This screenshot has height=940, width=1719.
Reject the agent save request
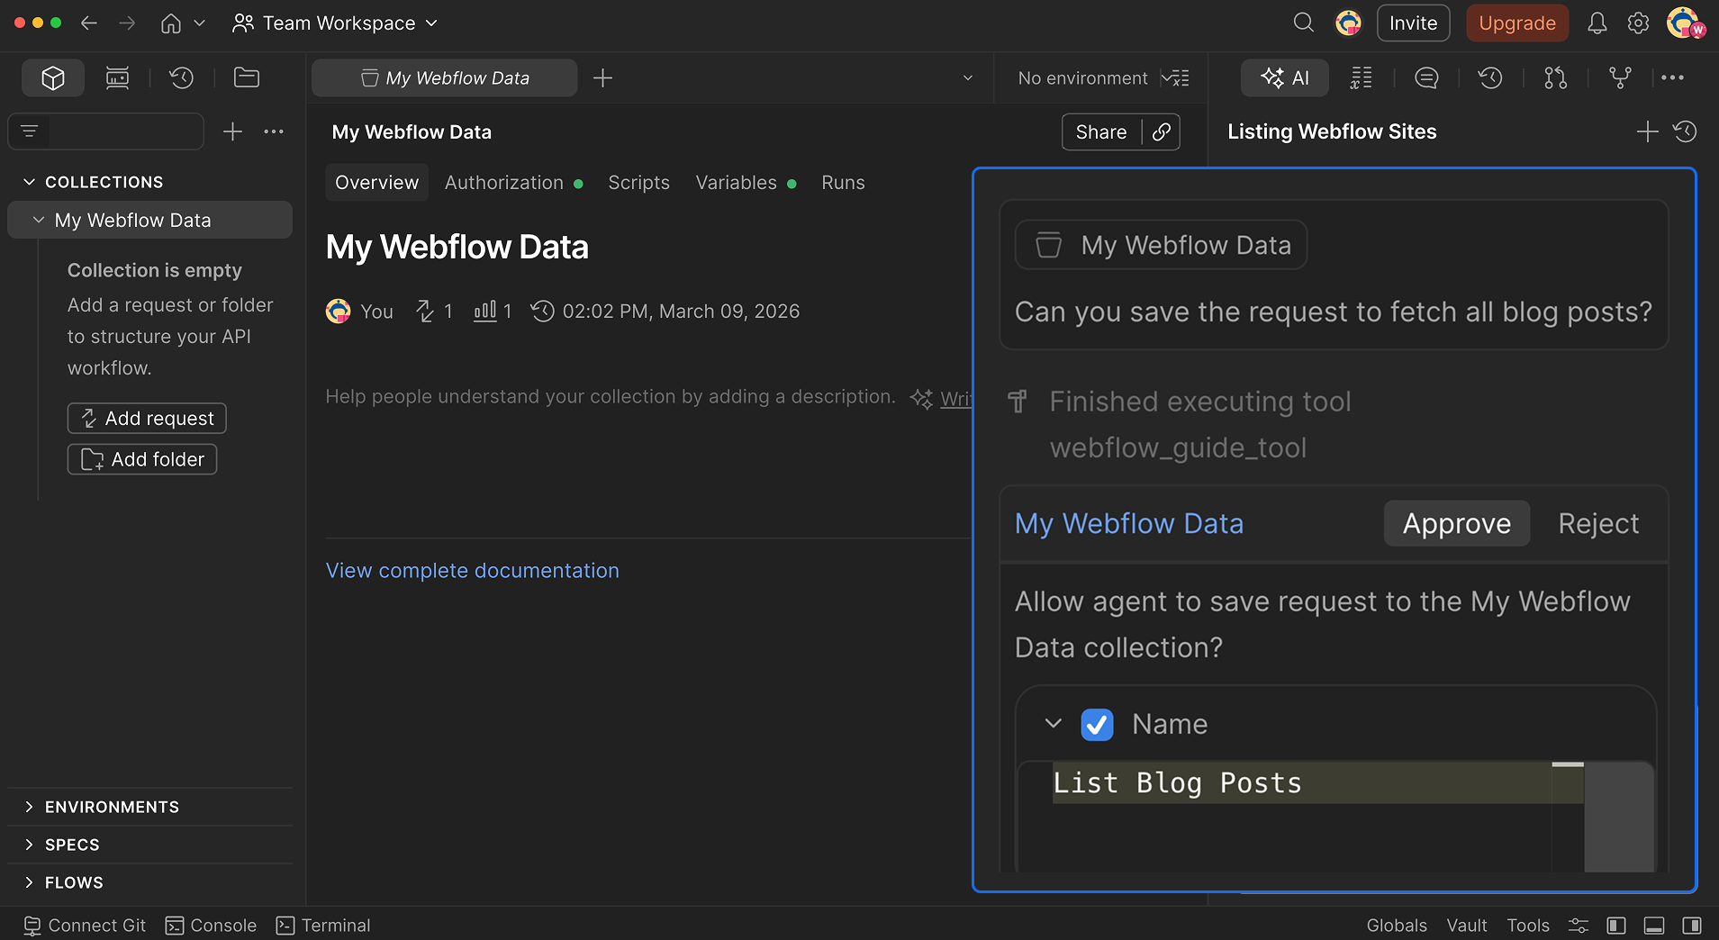(x=1598, y=523)
